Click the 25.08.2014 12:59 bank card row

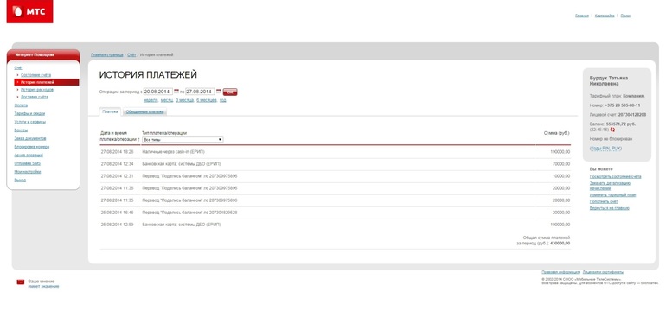(x=335, y=225)
